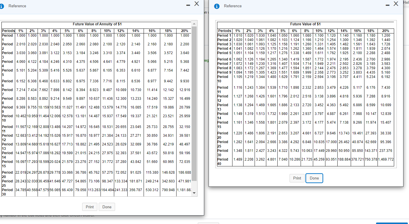Click the 'Future Value of $1' table title

point(305,24)
